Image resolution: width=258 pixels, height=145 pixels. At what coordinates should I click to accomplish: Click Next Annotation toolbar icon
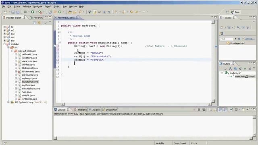[x=116, y=12]
